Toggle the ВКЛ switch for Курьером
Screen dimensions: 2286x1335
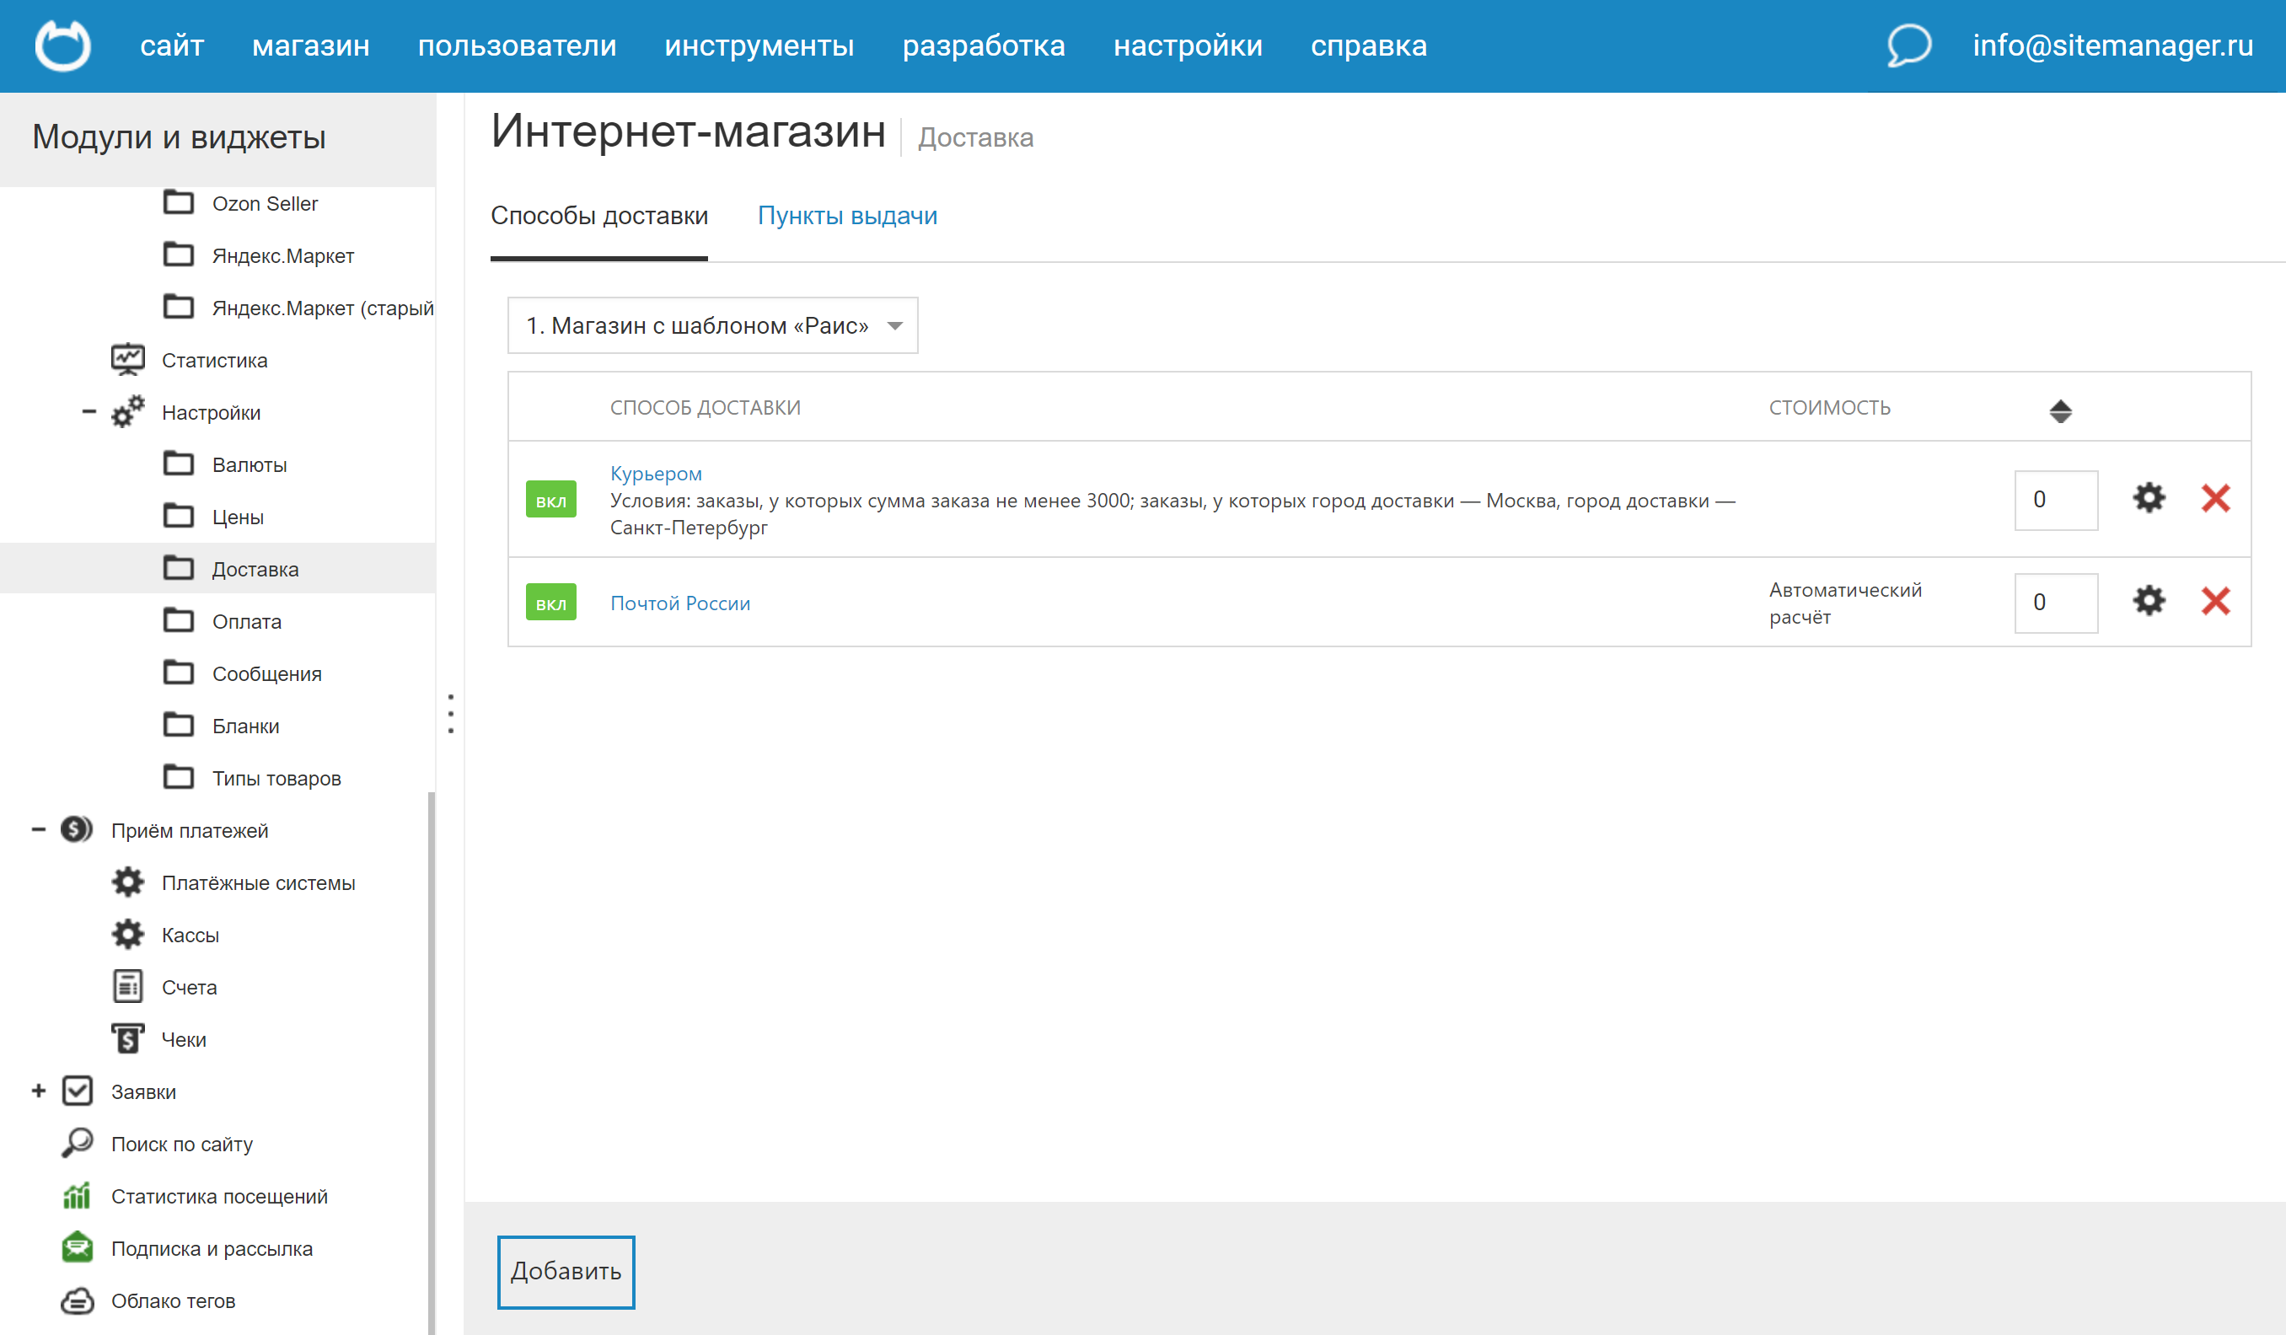point(550,499)
